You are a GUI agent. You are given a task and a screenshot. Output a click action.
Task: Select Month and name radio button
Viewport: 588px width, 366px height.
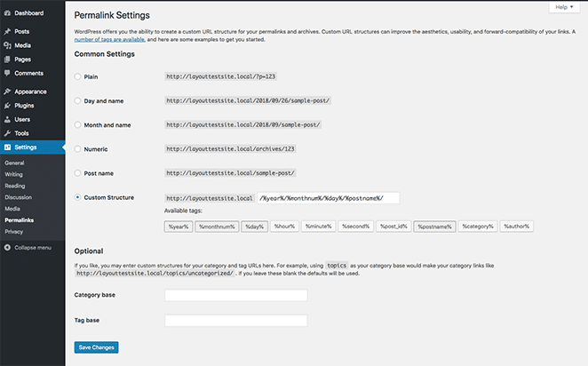coord(78,125)
